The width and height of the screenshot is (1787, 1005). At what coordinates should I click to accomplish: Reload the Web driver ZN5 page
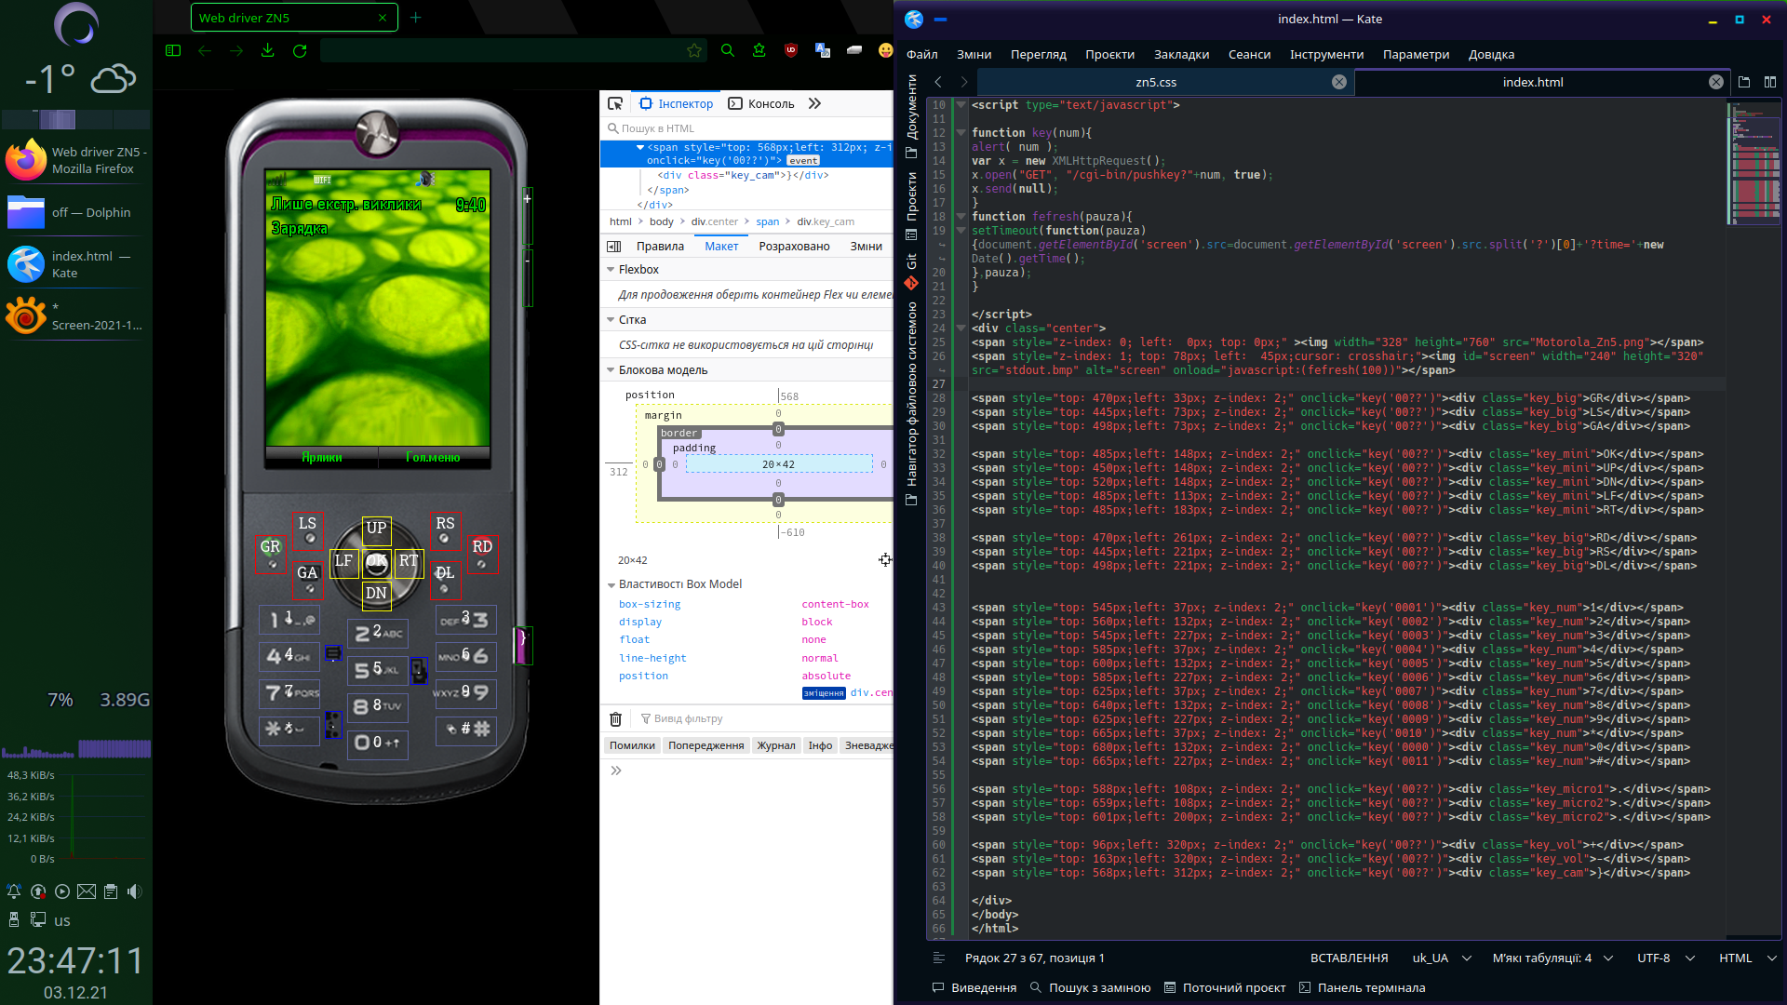[300, 51]
